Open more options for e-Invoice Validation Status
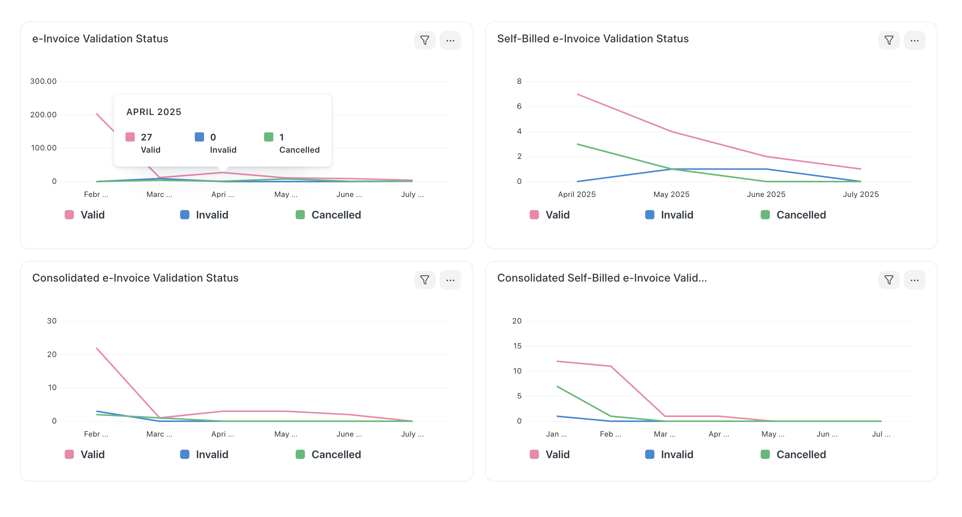This screenshot has width=962, height=517. pyautogui.click(x=450, y=40)
